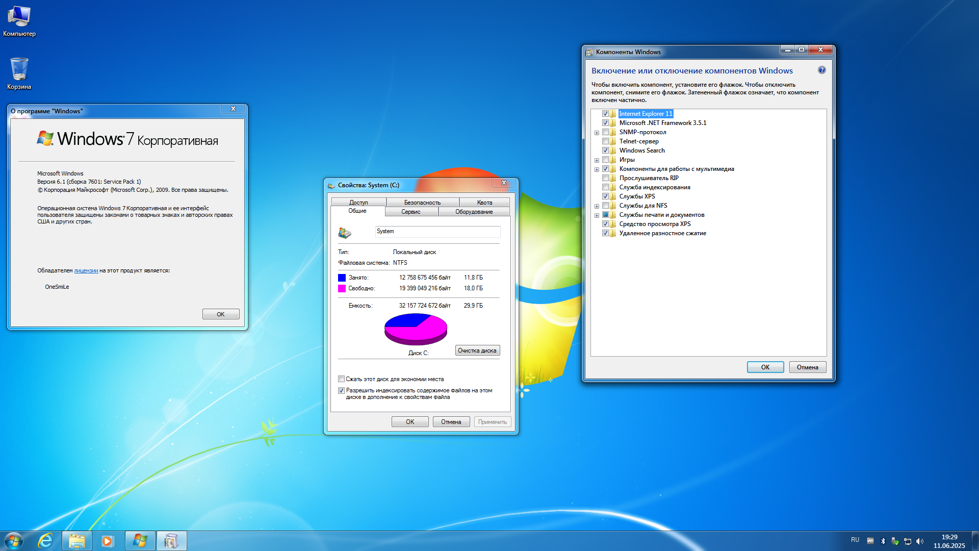Uncheck Internet Explorer 11 component

click(605, 114)
